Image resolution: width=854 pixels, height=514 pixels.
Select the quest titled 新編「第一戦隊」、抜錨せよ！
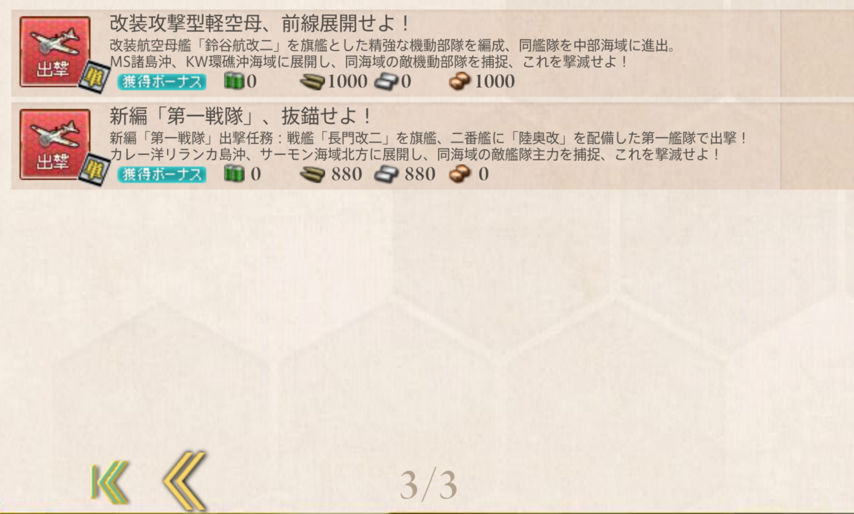coord(240,116)
